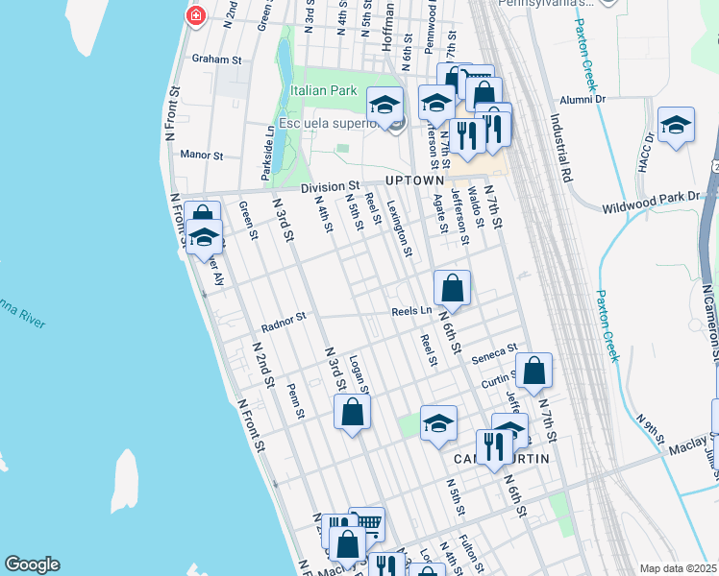Click the Map data ©2025 attribution
The image size is (719, 576).
pos(679,568)
